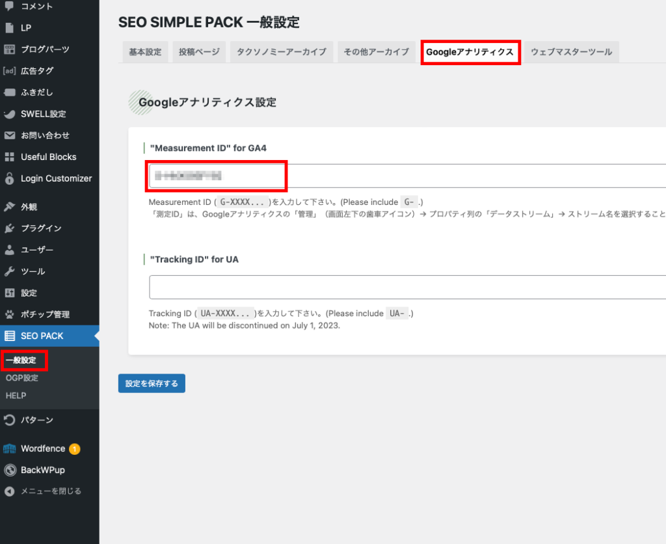Click the ポチップ管理 paw icon
Image resolution: width=666 pixels, height=544 pixels.
[x=9, y=314]
